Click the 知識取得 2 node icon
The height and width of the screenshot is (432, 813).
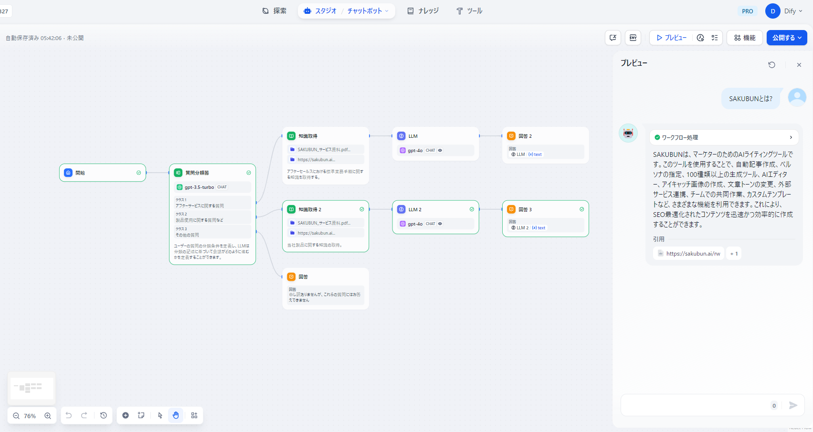291,209
